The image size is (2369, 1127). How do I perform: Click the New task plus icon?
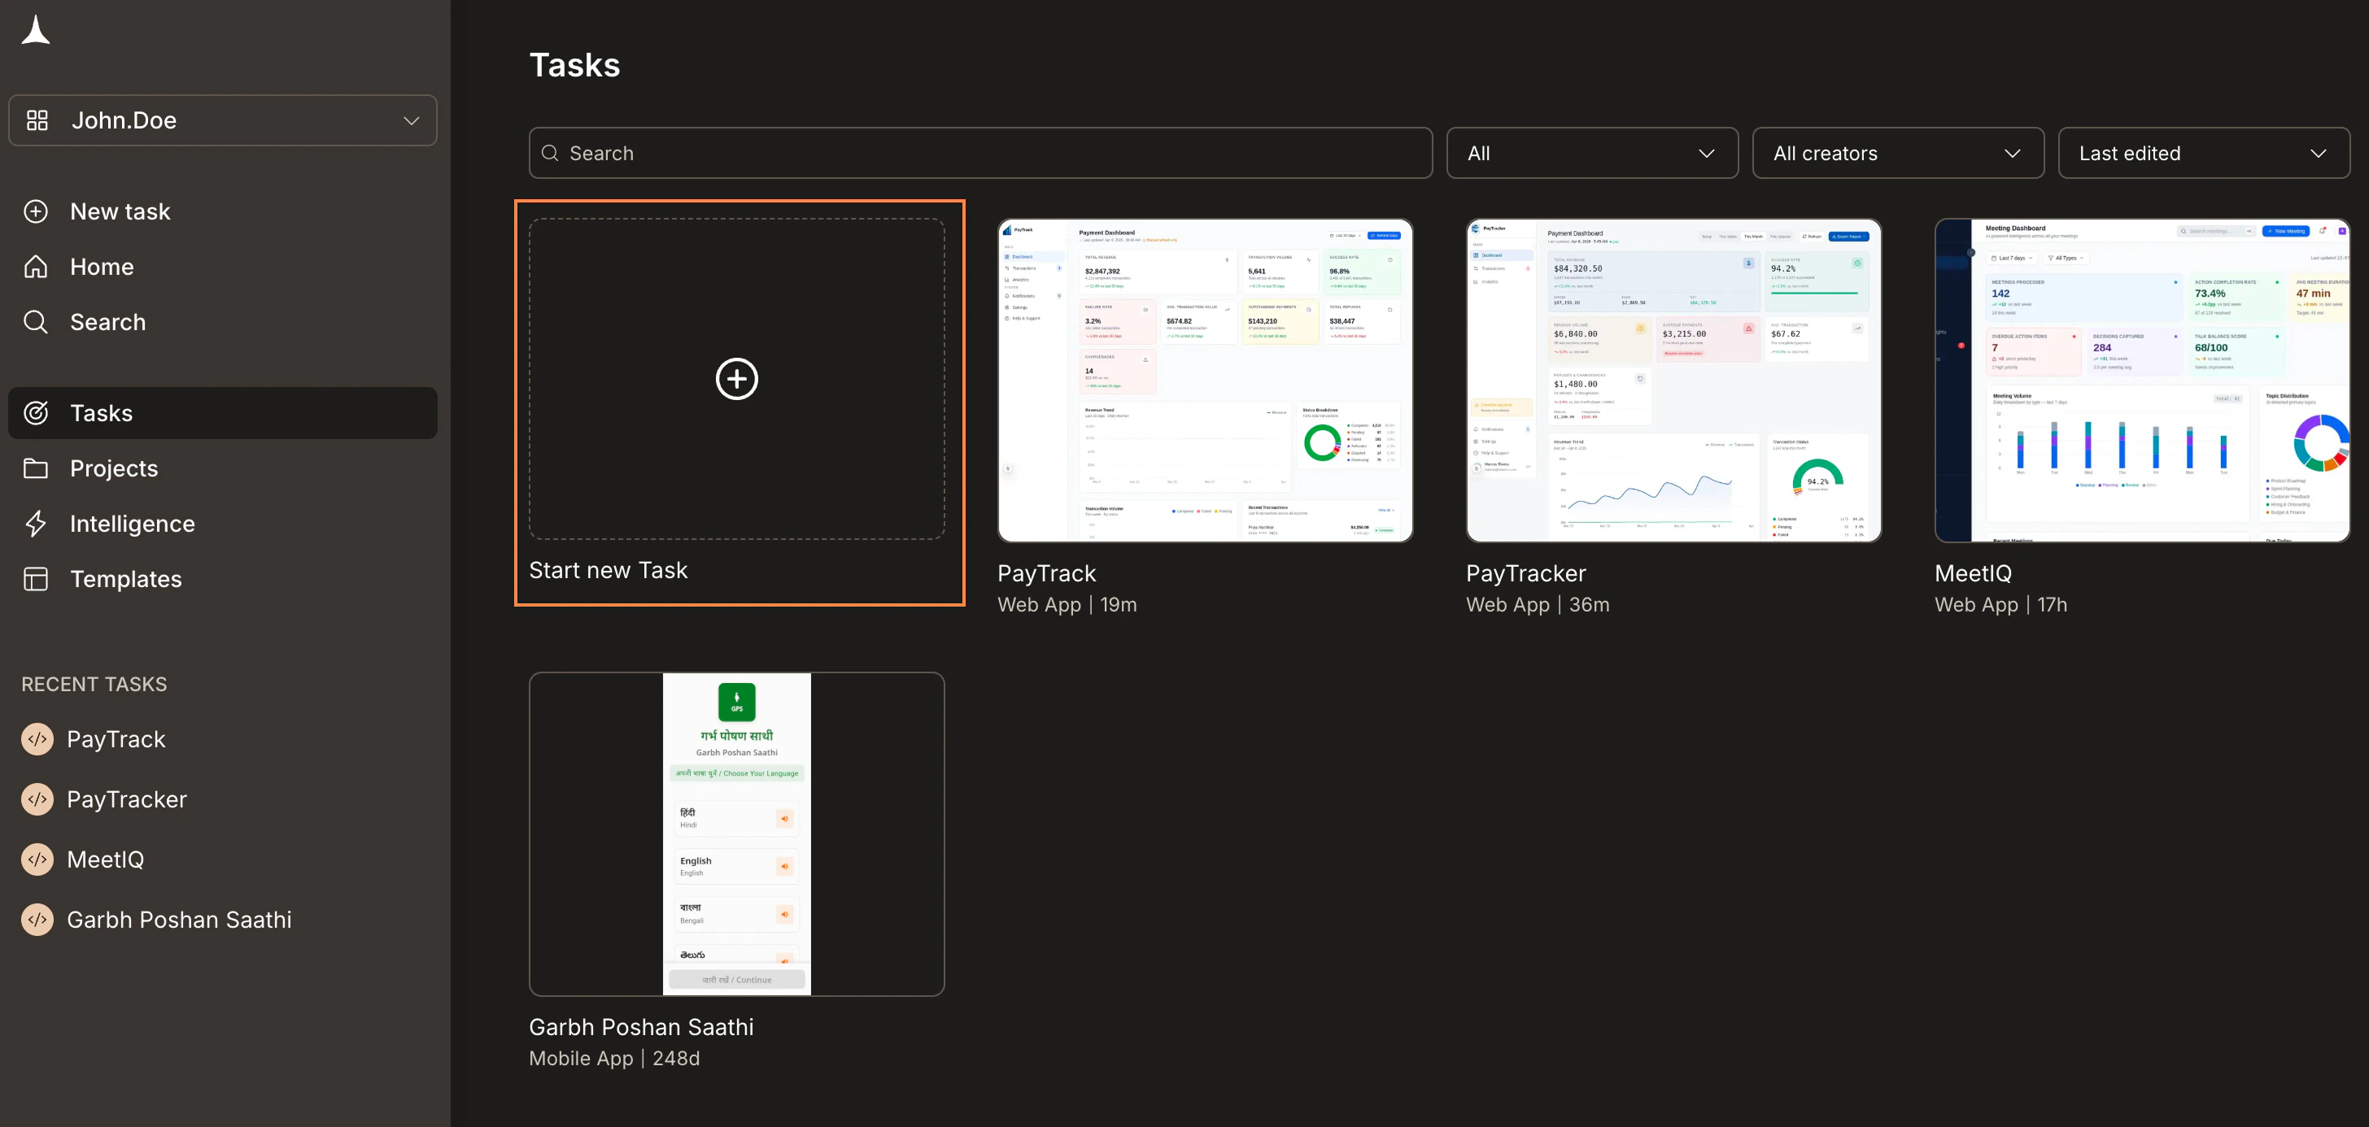36,211
